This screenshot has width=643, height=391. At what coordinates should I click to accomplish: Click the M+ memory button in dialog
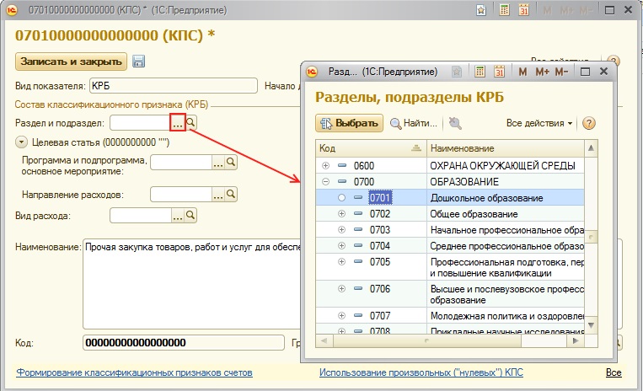pos(542,72)
